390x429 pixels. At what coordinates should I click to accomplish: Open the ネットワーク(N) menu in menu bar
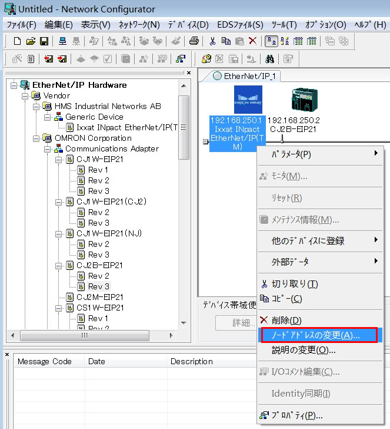point(139,25)
